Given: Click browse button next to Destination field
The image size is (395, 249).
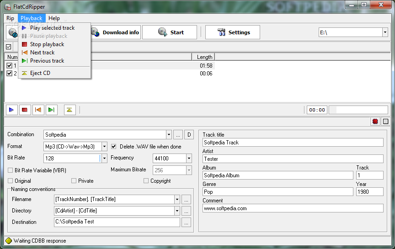Looking at the screenshot, I should pyautogui.click(x=186, y=223).
